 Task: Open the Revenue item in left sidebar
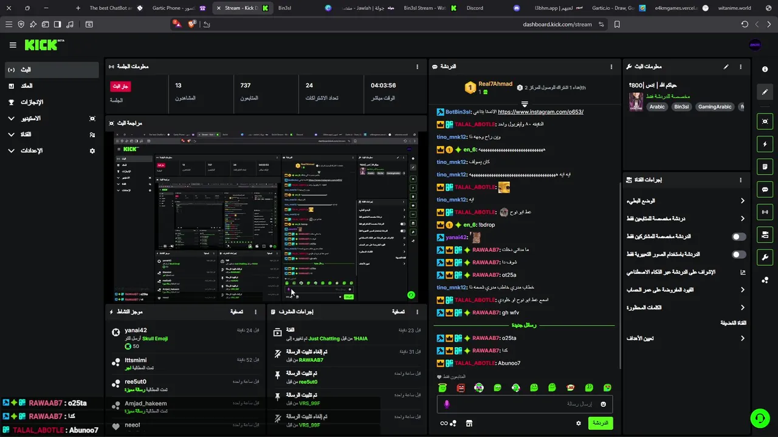tap(52, 86)
